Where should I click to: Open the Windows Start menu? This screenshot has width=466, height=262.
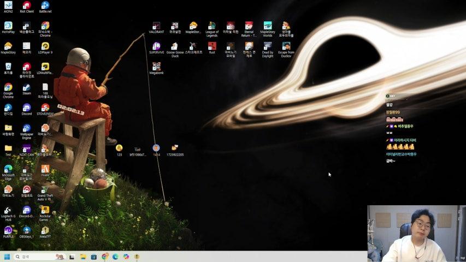coord(7,257)
